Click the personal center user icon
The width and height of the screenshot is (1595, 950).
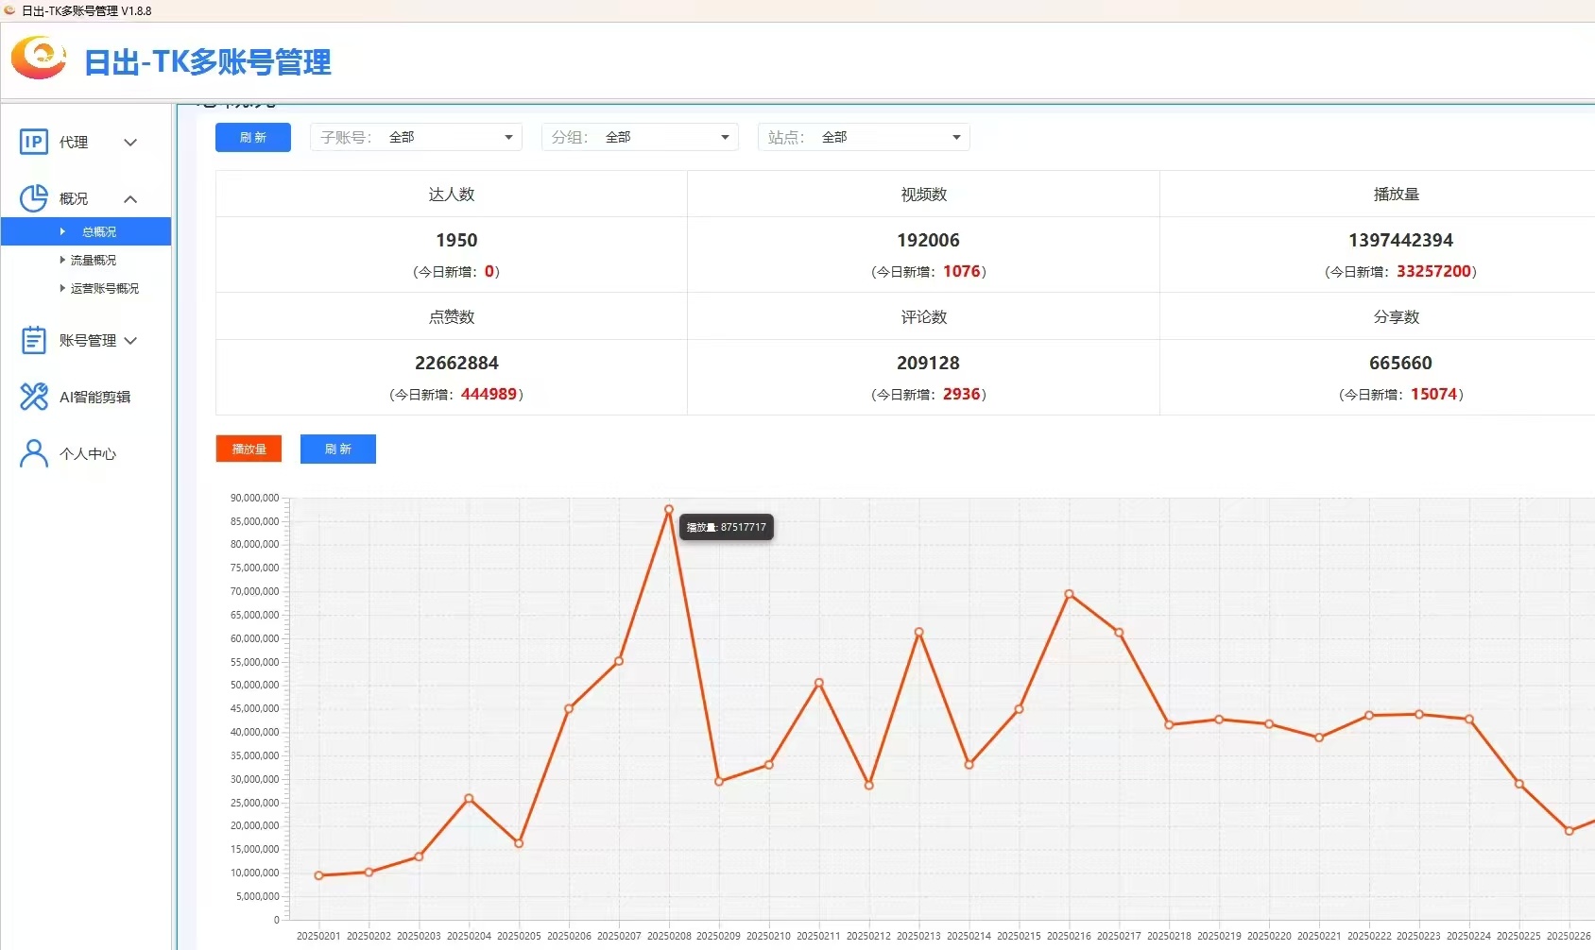pos(34,453)
